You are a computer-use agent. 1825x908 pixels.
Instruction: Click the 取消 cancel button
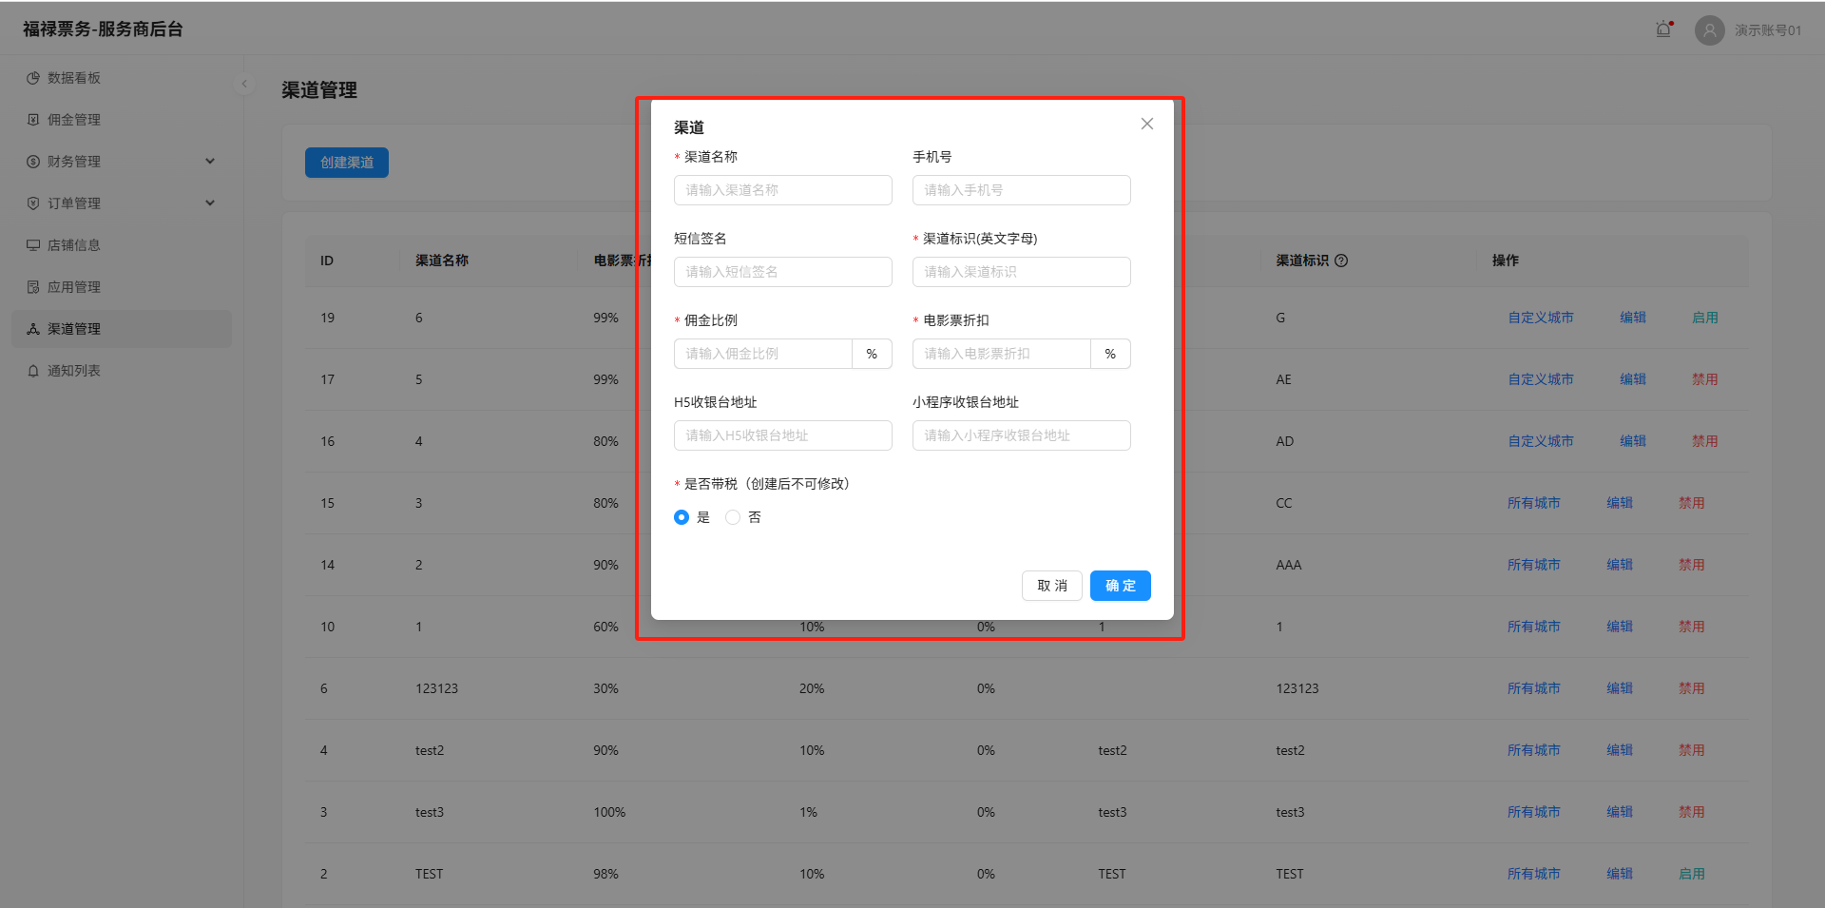(1051, 586)
